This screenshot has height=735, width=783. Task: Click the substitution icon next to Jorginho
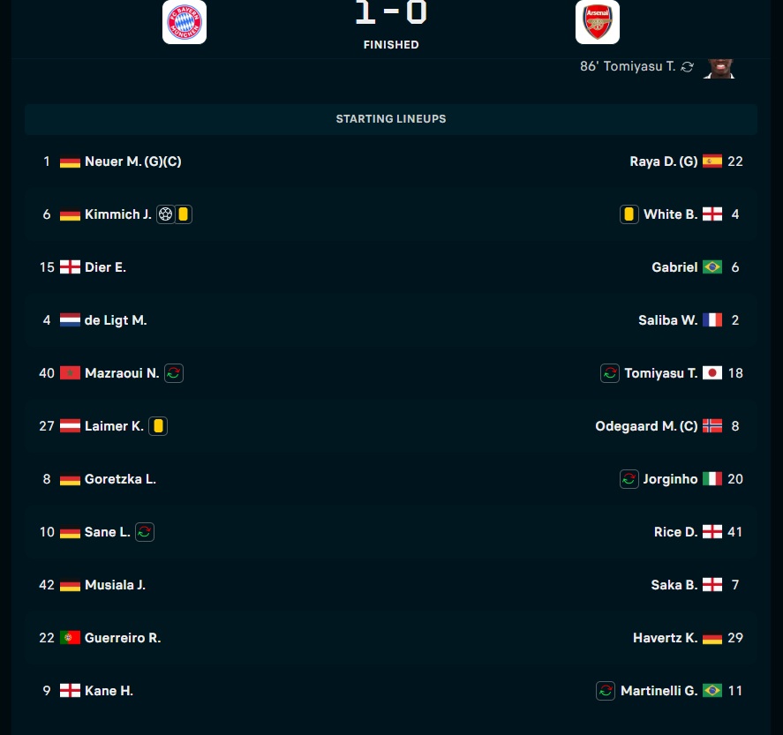pos(629,479)
